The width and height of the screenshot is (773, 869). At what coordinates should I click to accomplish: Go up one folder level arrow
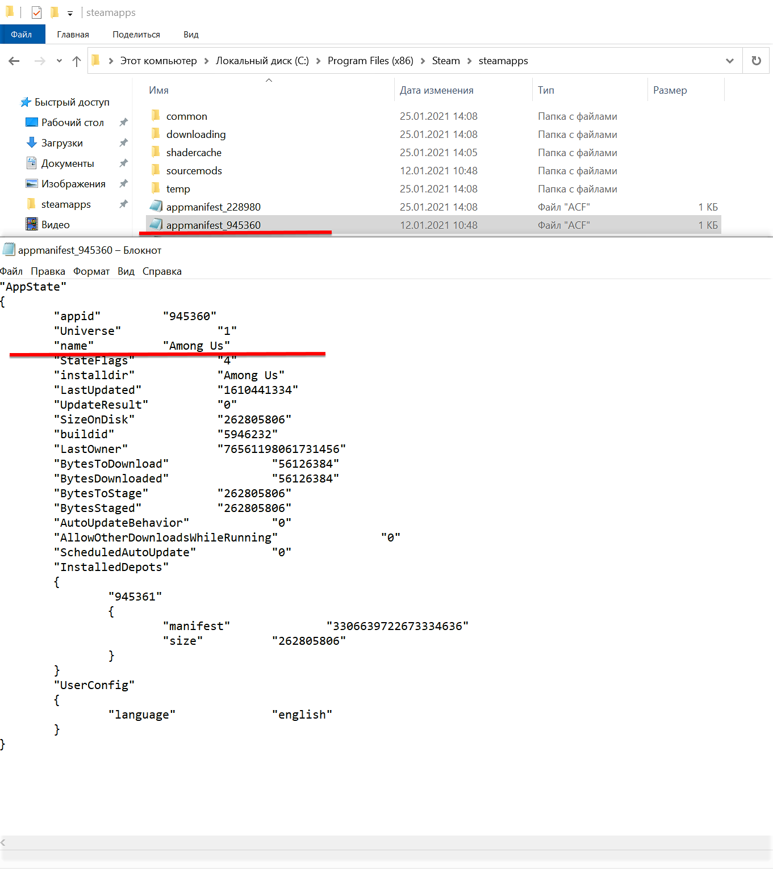pos(77,61)
